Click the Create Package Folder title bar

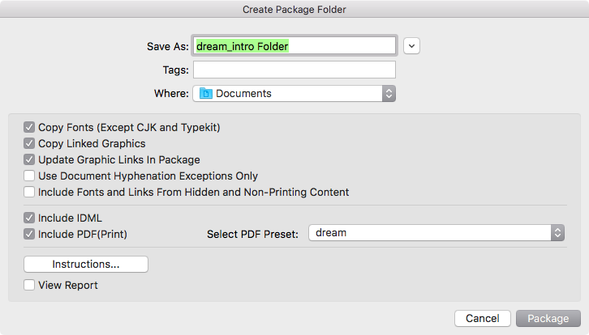point(294,9)
